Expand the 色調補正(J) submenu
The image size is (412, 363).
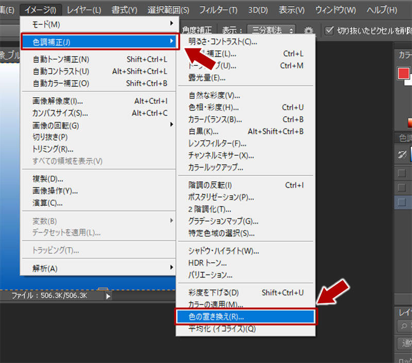100,42
